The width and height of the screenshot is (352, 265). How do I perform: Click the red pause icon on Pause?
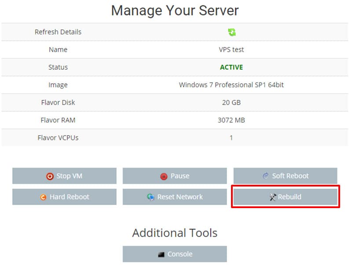point(164,176)
